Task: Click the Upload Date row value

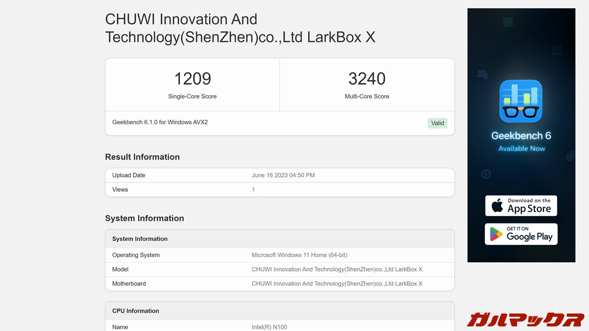Action: point(283,175)
